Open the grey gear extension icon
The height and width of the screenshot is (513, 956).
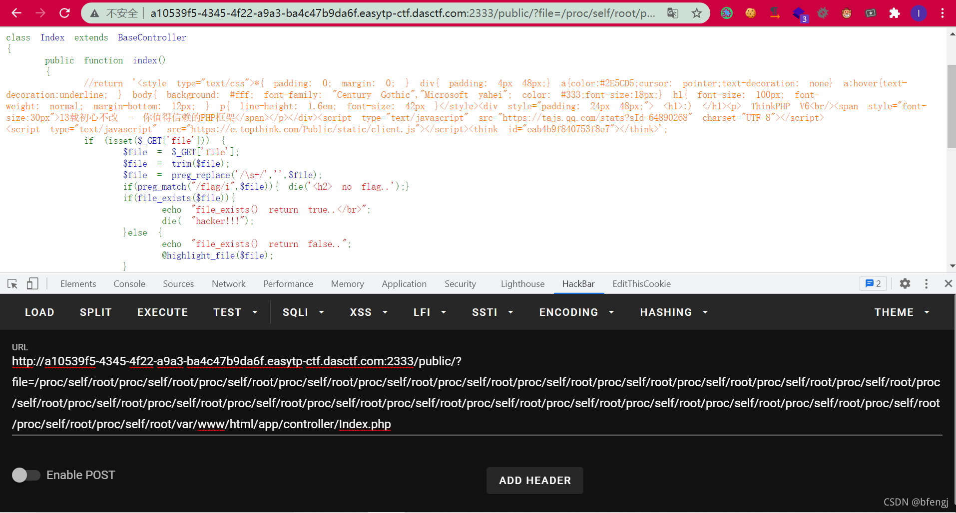coord(823,13)
